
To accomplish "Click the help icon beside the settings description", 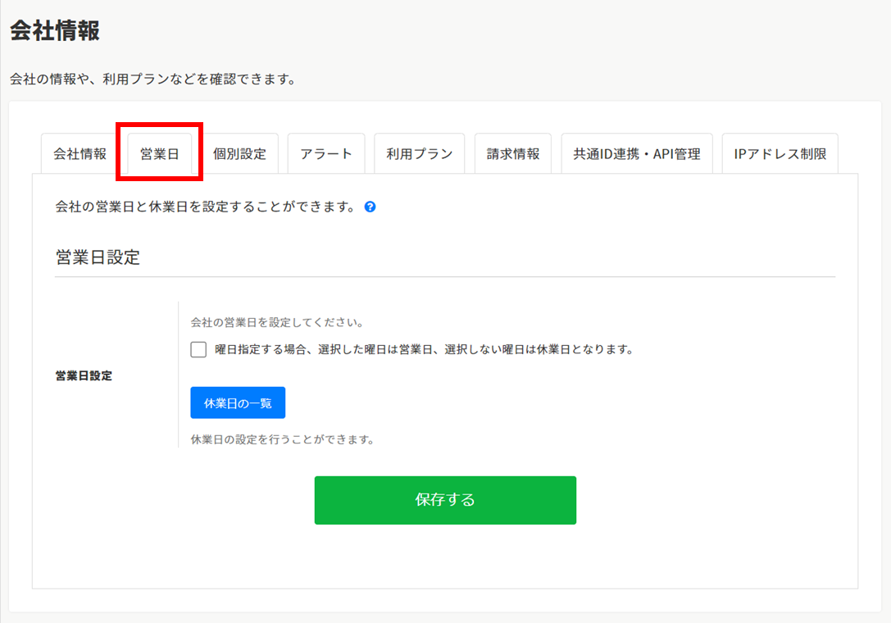I will (370, 207).
